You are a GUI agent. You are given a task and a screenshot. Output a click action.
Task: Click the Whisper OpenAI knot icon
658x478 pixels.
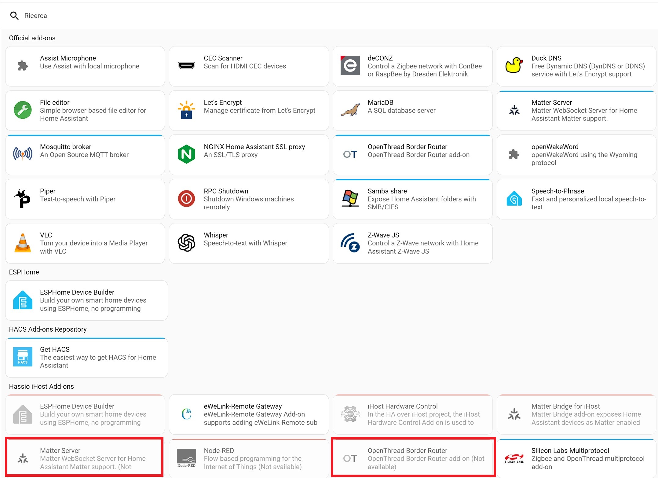click(186, 243)
